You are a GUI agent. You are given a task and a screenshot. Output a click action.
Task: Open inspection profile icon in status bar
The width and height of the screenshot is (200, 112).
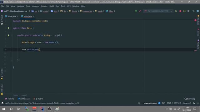tap(139, 103)
